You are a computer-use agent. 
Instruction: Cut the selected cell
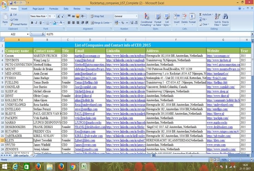(x=13, y=15)
